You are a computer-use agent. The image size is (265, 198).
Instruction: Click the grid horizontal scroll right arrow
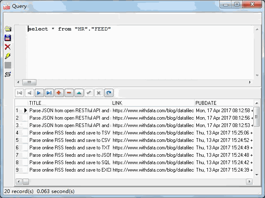249,181
